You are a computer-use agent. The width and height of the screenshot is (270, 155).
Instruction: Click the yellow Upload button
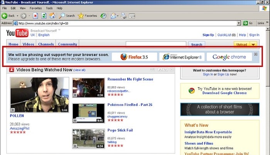click(241, 45)
